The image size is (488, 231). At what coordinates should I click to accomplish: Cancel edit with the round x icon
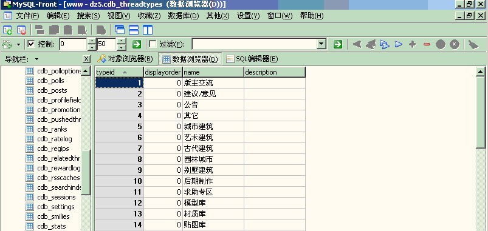455,44
